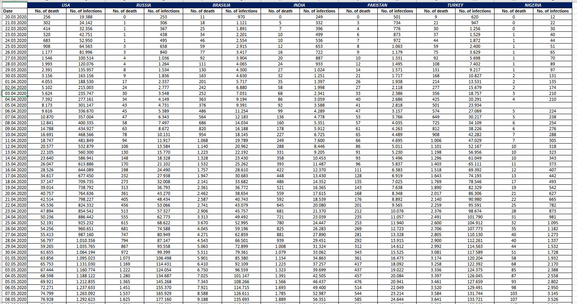577x304 pixels.
Task: Select the date cell 08.05.2020
Action: (15, 299)
